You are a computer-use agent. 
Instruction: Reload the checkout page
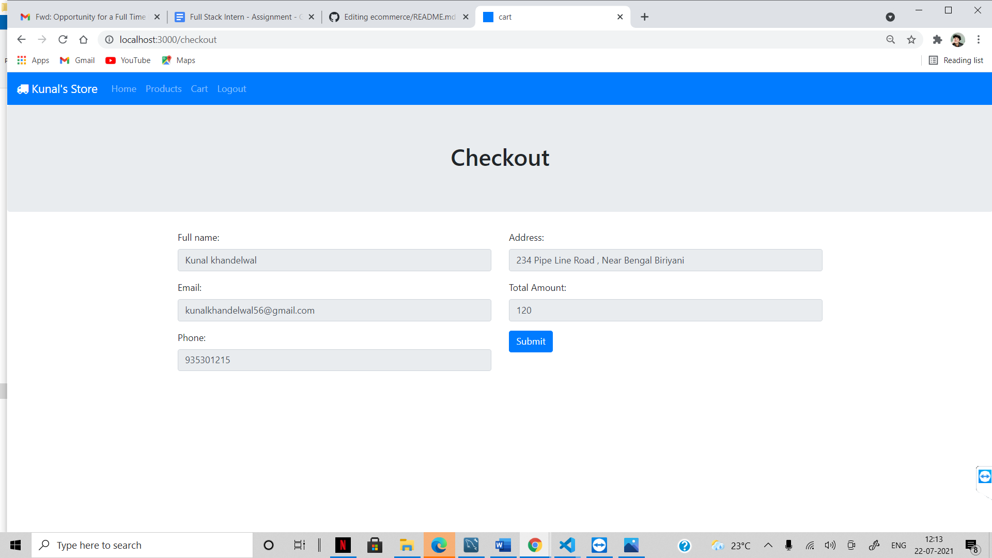(x=63, y=40)
